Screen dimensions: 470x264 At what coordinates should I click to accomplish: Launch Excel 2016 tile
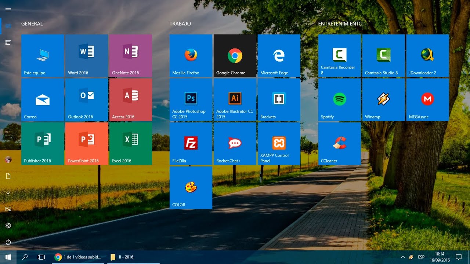point(131,144)
